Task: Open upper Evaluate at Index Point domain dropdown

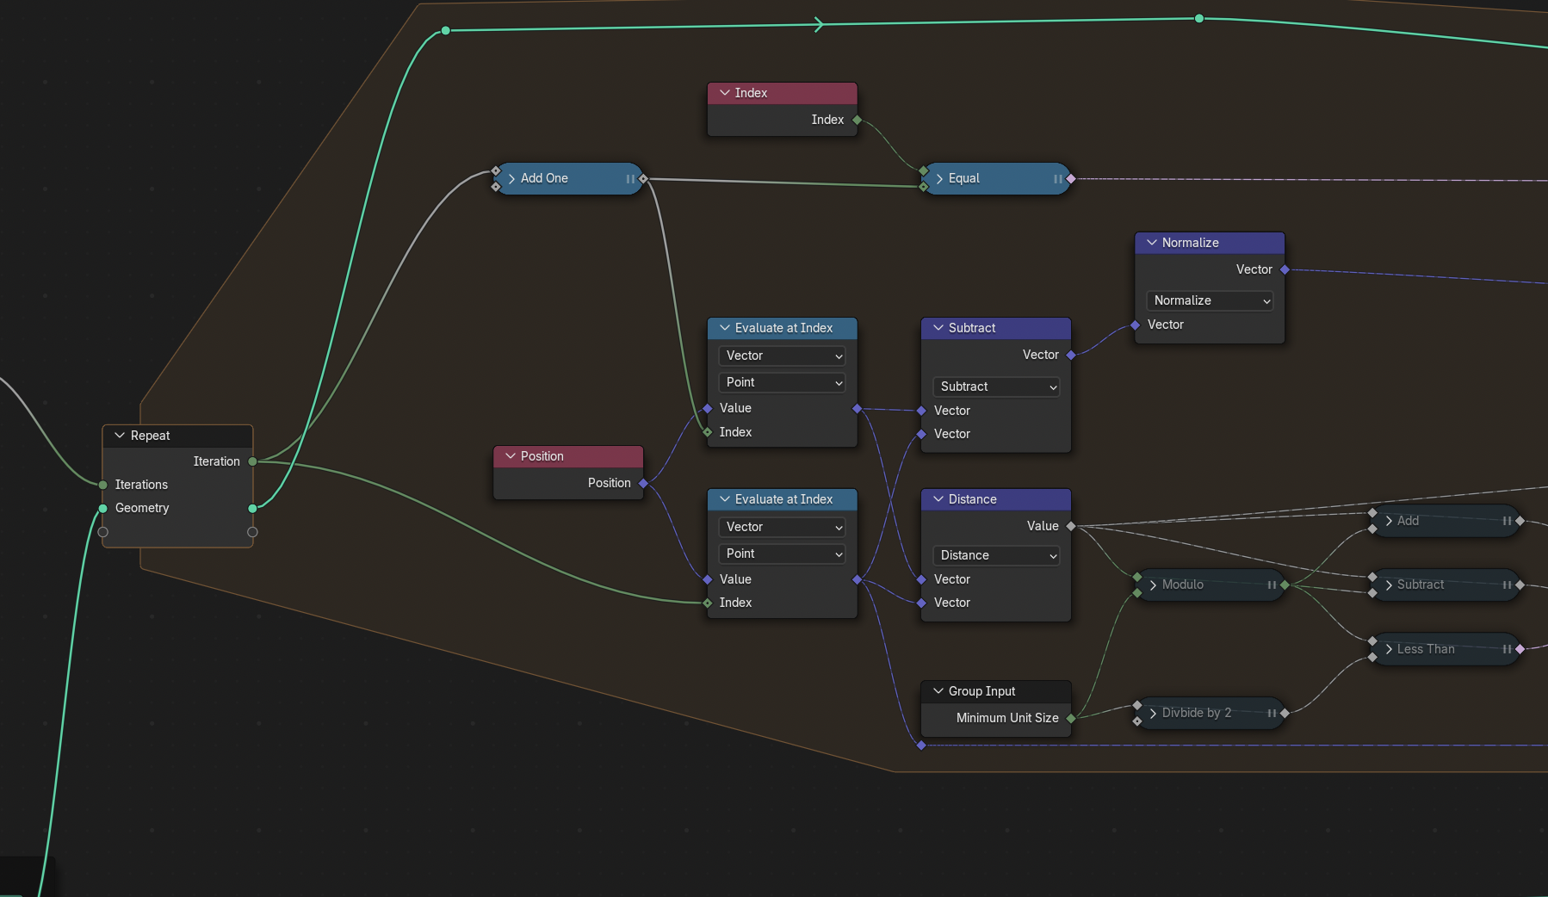Action: [782, 382]
